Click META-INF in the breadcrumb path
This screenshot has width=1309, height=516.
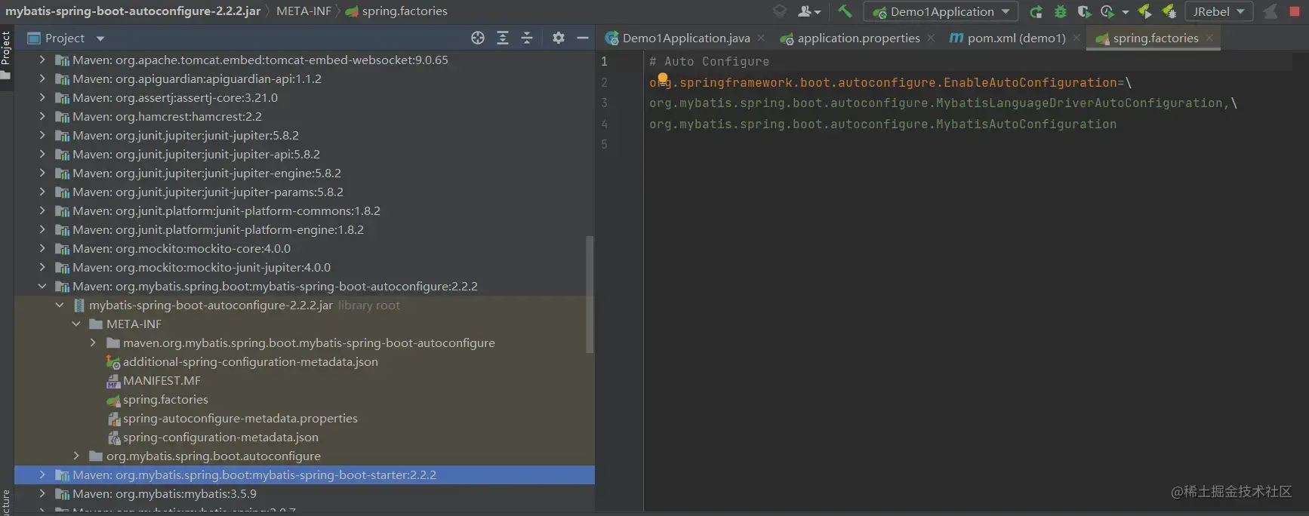pos(304,11)
